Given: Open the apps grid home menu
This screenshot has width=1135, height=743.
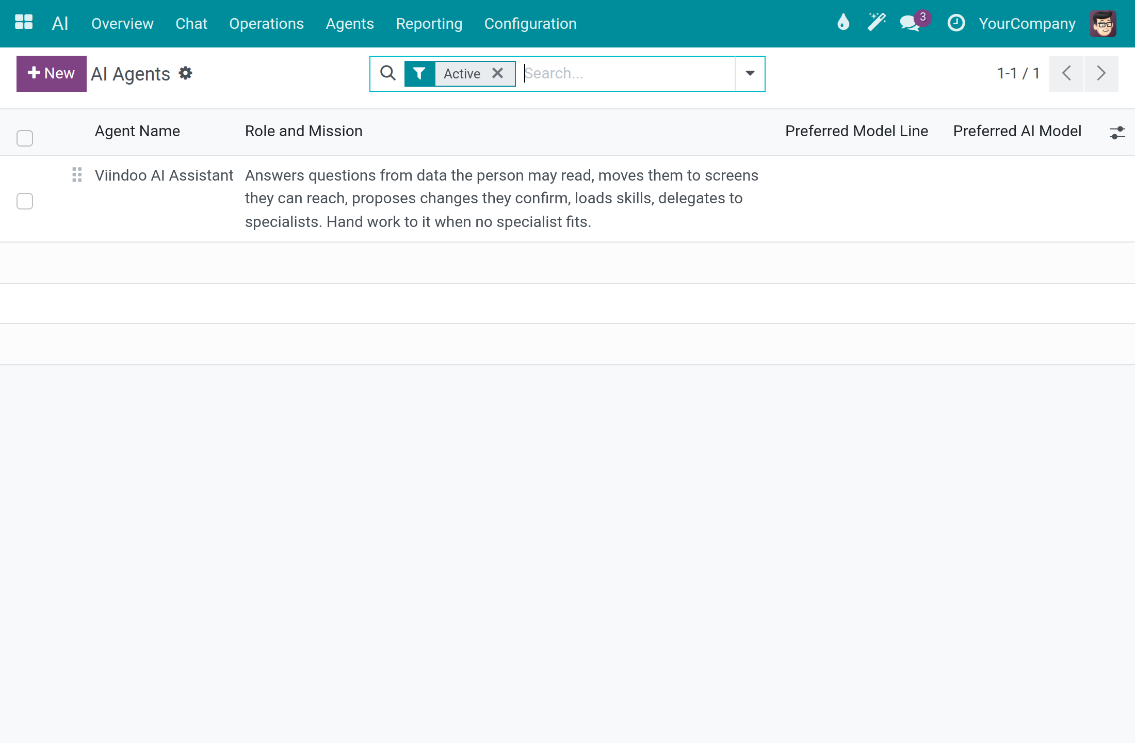Looking at the screenshot, I should [x=24, y=22].
